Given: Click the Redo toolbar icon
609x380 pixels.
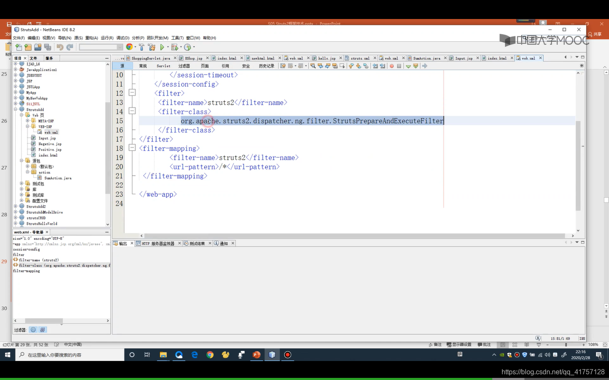Looking at the screenshot, I should point(69,47).
